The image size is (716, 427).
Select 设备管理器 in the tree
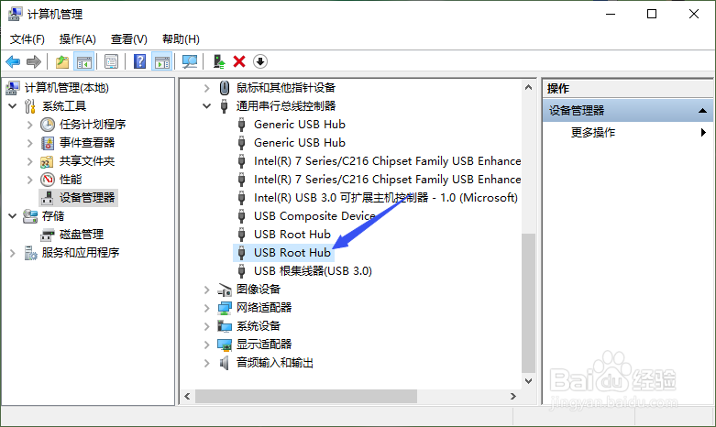[87, 198]
